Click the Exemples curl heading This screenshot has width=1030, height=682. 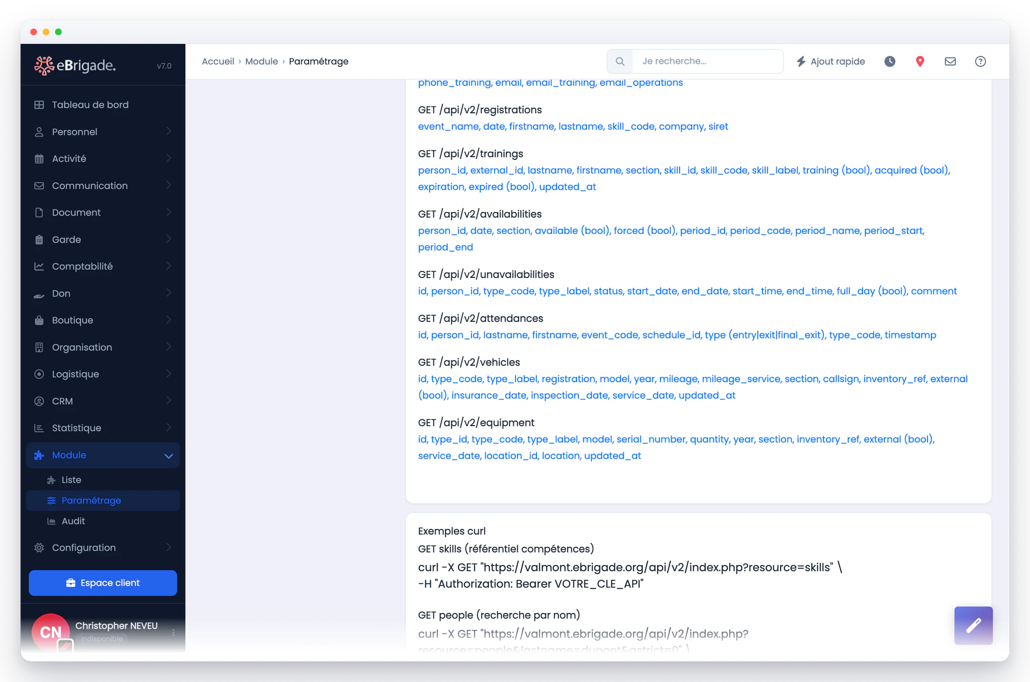(x=452, y=531)
